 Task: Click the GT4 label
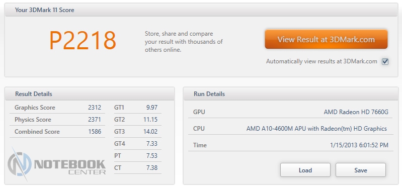point(119,144)
